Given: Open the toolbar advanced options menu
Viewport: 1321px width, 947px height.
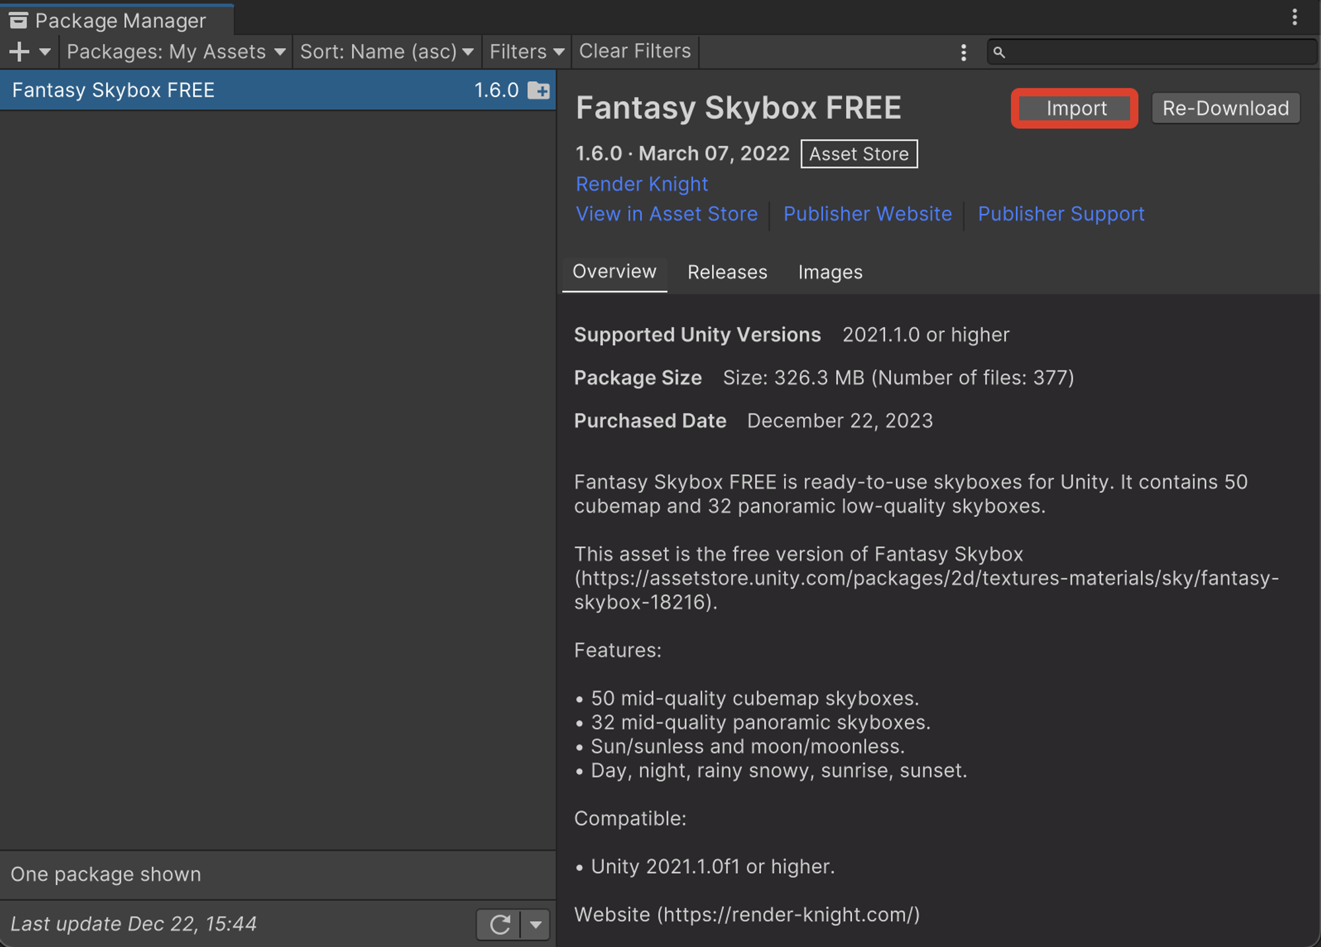Looking at the screenshot, I should pyautogui.click(x=964, y=52).
